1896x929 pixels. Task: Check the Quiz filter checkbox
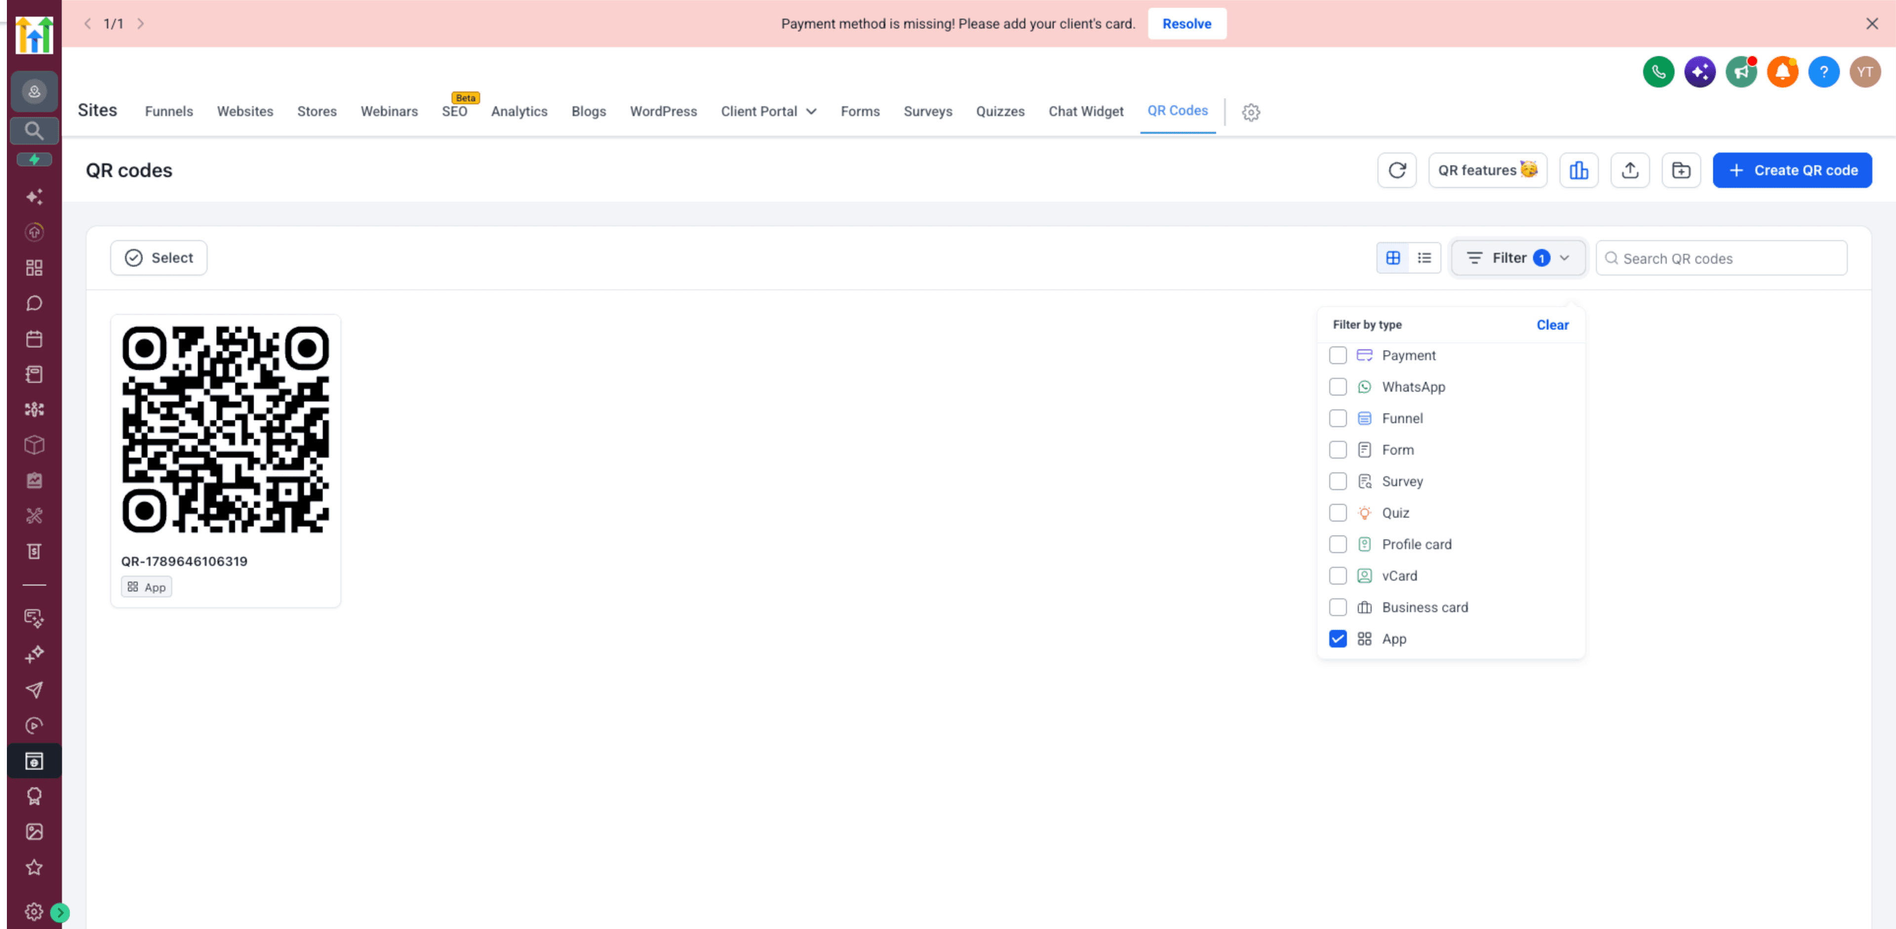coord(1338,513)
